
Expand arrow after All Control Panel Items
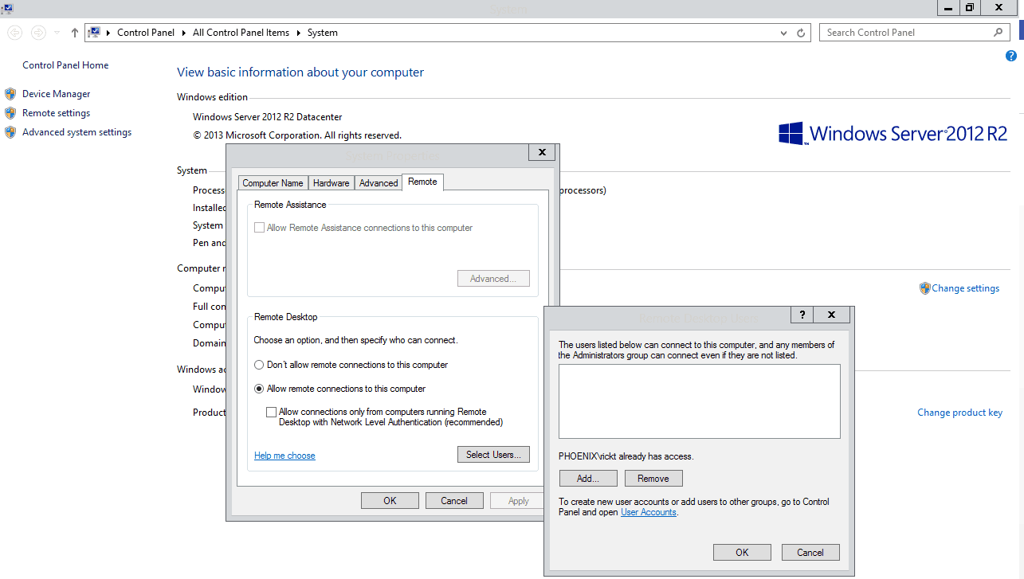[x=299, y=33]
